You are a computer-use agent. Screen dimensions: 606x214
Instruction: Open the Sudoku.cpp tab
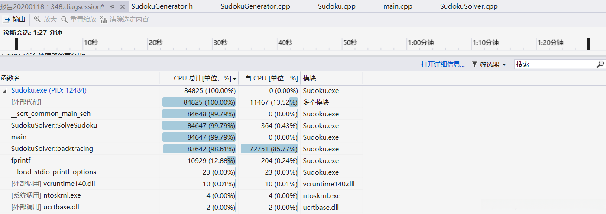point(337,6)
